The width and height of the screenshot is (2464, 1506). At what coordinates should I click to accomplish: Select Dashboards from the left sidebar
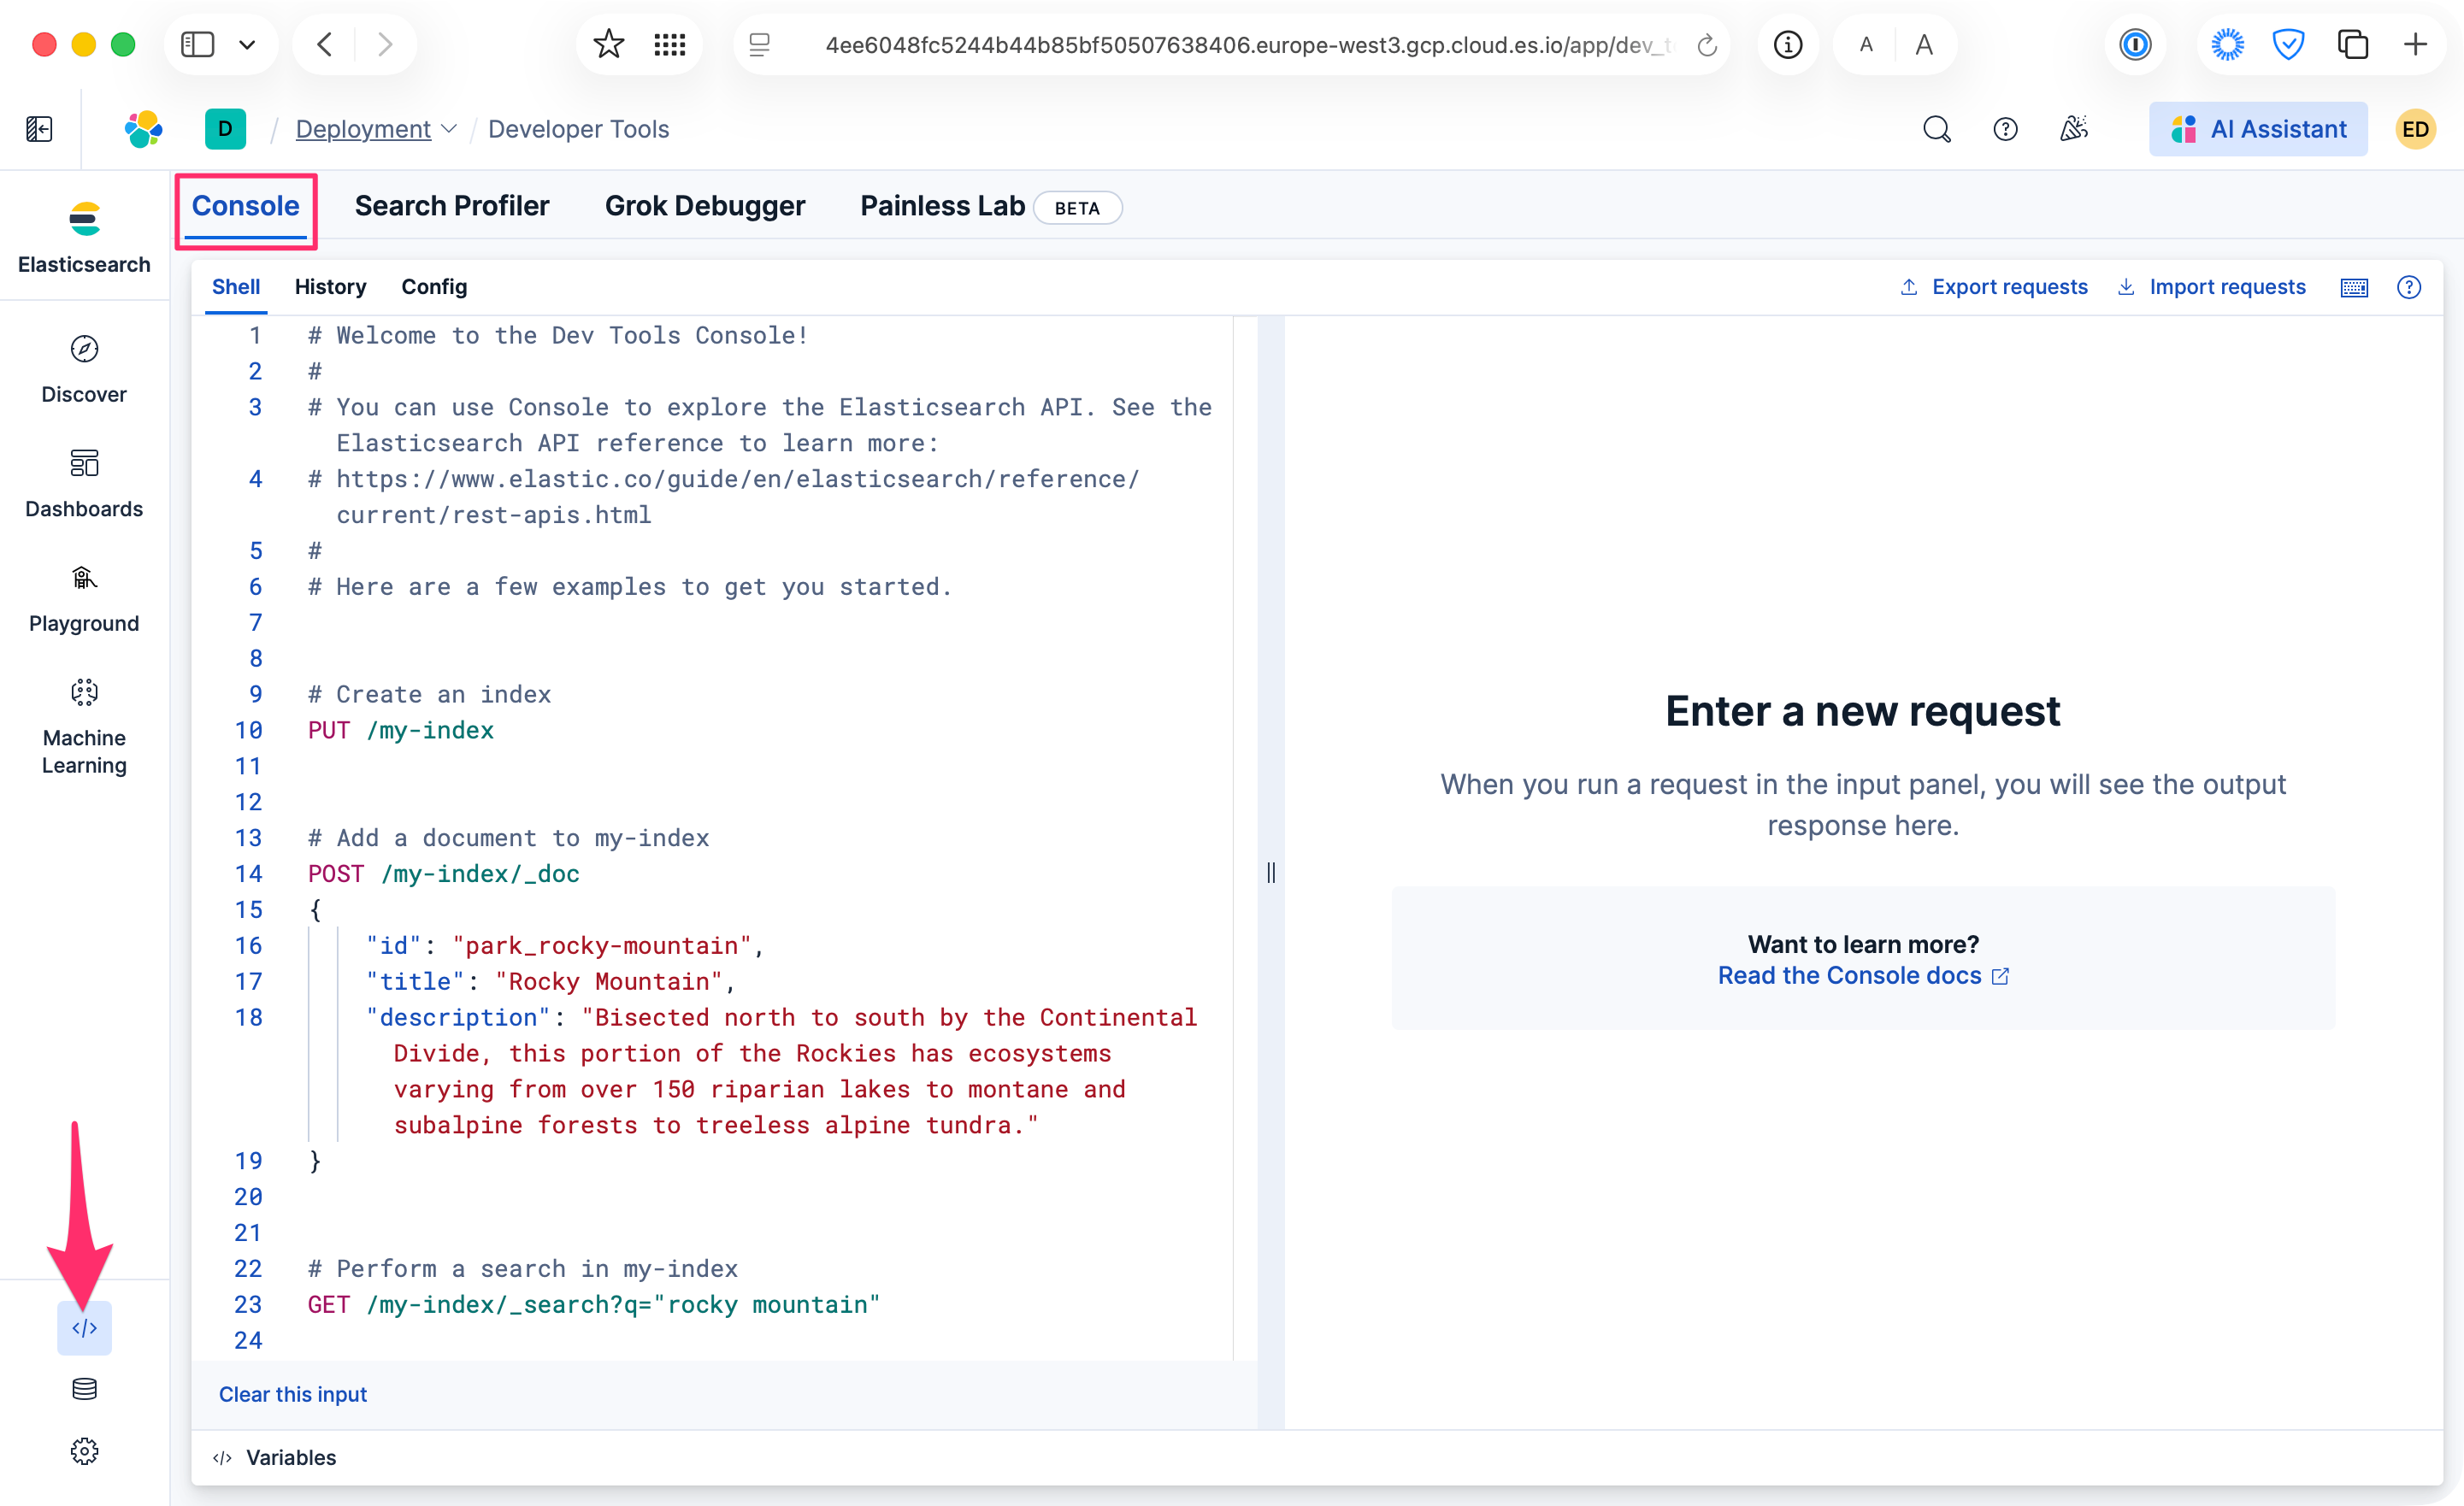(84, 483)
